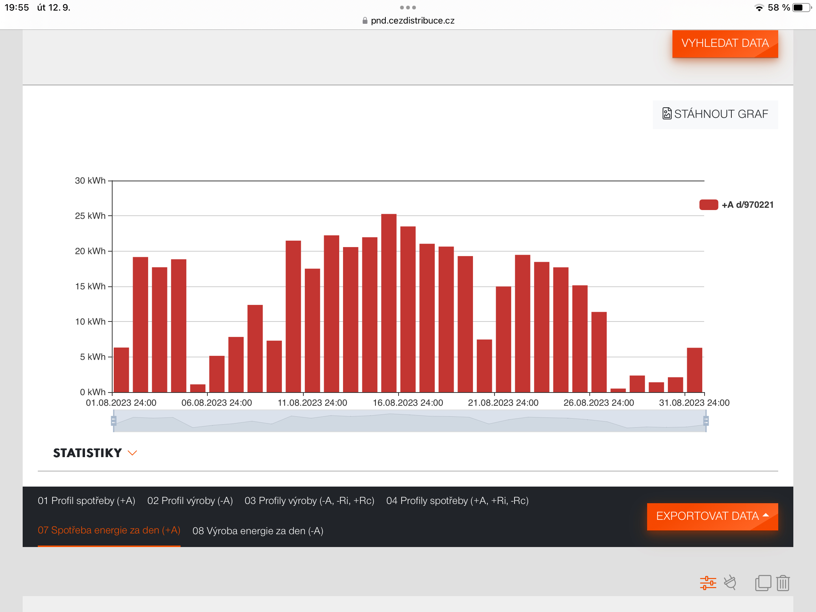816x612 pixels.
Task: Click the 30 kWh axis label
Action: point(90,181)
